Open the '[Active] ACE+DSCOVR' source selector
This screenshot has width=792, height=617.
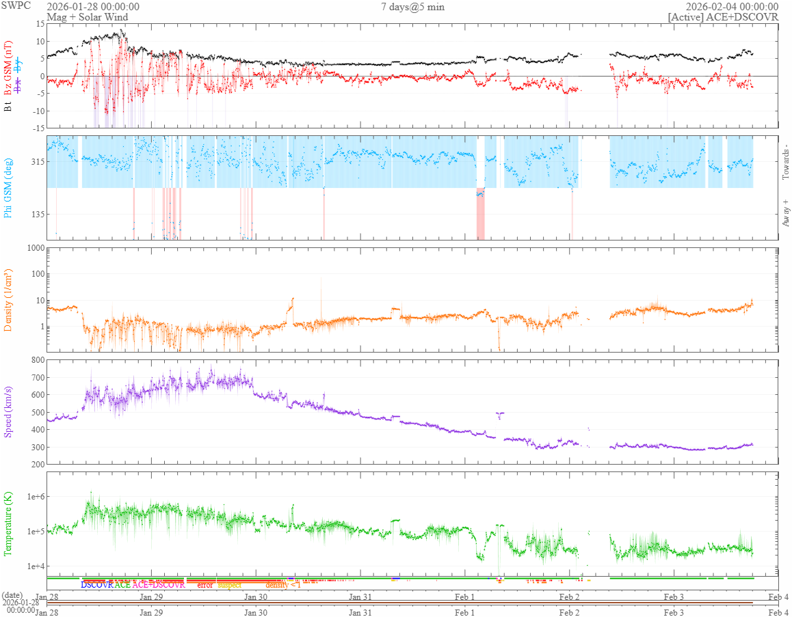pyautogui.click(x=723, y=16)
